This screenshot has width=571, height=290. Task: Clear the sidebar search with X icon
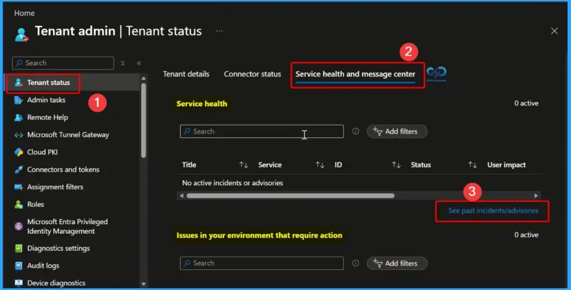123,63
